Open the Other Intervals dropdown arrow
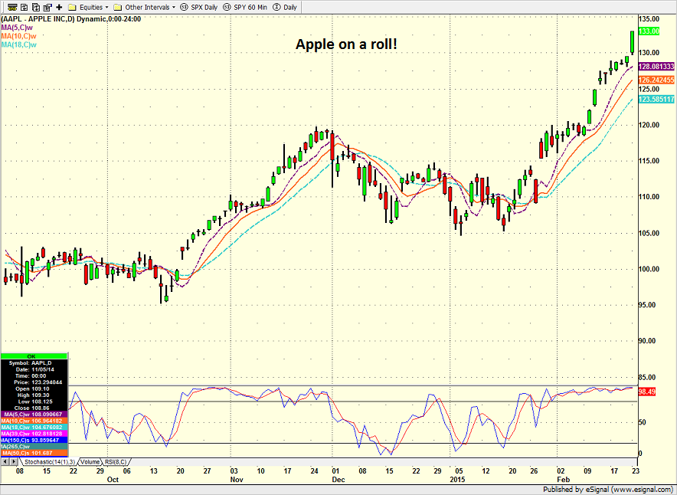677x495 pixels. [174, 8]
